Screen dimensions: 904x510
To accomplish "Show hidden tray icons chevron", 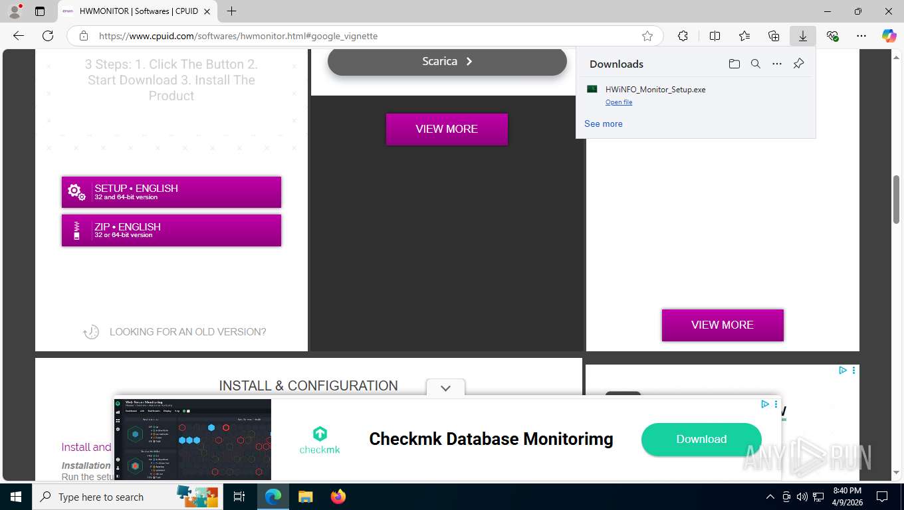I will point(770,497).
